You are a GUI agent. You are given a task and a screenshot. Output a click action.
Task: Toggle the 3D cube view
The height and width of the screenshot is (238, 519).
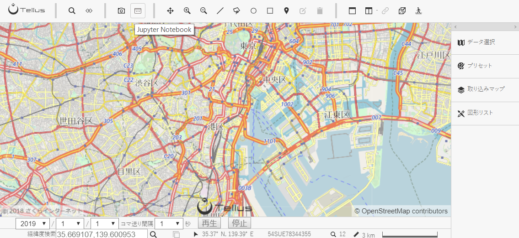tap(402, 11)
